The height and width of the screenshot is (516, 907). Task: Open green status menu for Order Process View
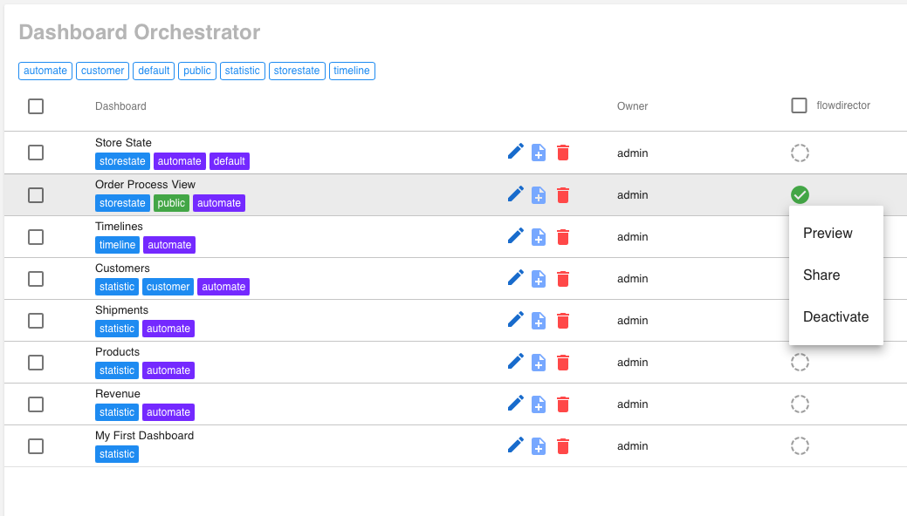pyautogui.click(x=800, y=194)
